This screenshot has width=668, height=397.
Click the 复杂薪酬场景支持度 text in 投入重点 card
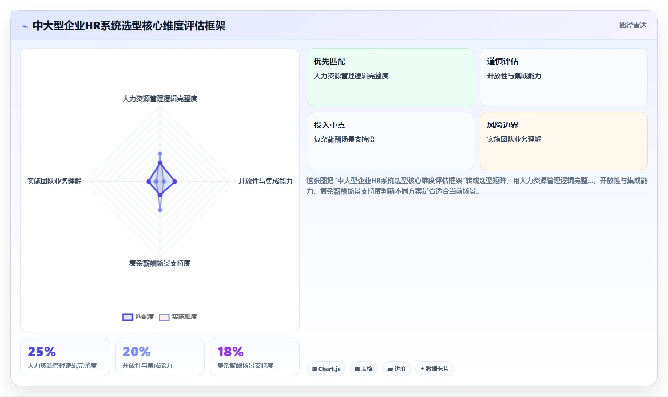[x=344, y=139]
